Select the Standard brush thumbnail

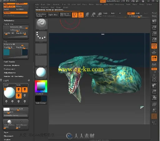tap(42, 24)
